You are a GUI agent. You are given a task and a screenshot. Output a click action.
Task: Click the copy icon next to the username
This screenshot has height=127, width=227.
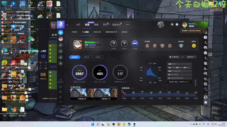pyautogui.click(x=98, y=42)
